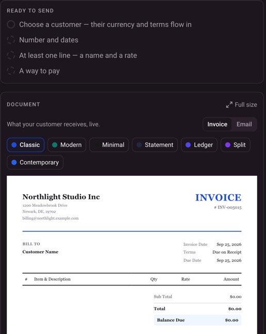Click the Newark, DE, 19702 address line

[39, 211]
